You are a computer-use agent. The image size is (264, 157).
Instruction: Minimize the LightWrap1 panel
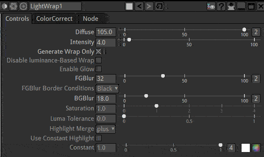[x=241, y=6]
